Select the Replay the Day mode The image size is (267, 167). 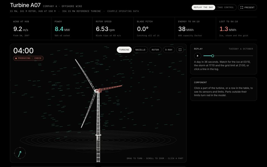[203, 7]
